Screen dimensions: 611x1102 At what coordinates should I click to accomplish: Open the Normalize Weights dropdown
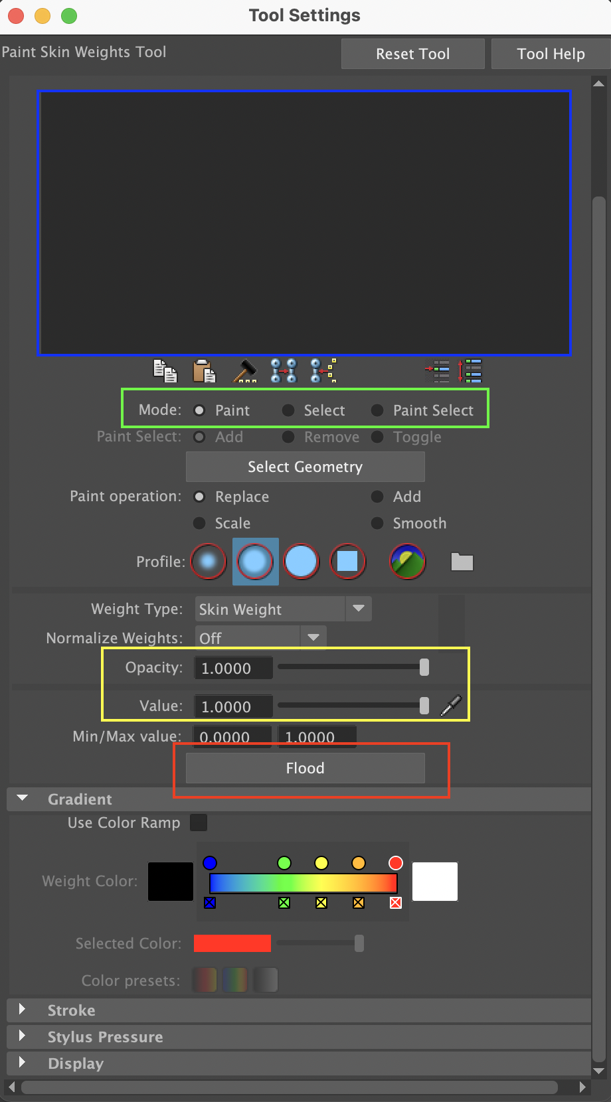(261, 637)
